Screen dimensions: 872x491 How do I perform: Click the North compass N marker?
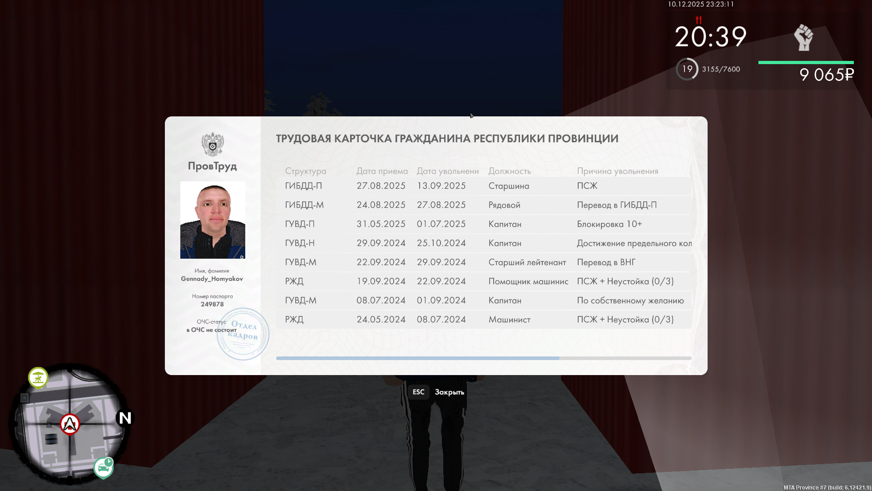pyautogui.click(x=125, y=418)
